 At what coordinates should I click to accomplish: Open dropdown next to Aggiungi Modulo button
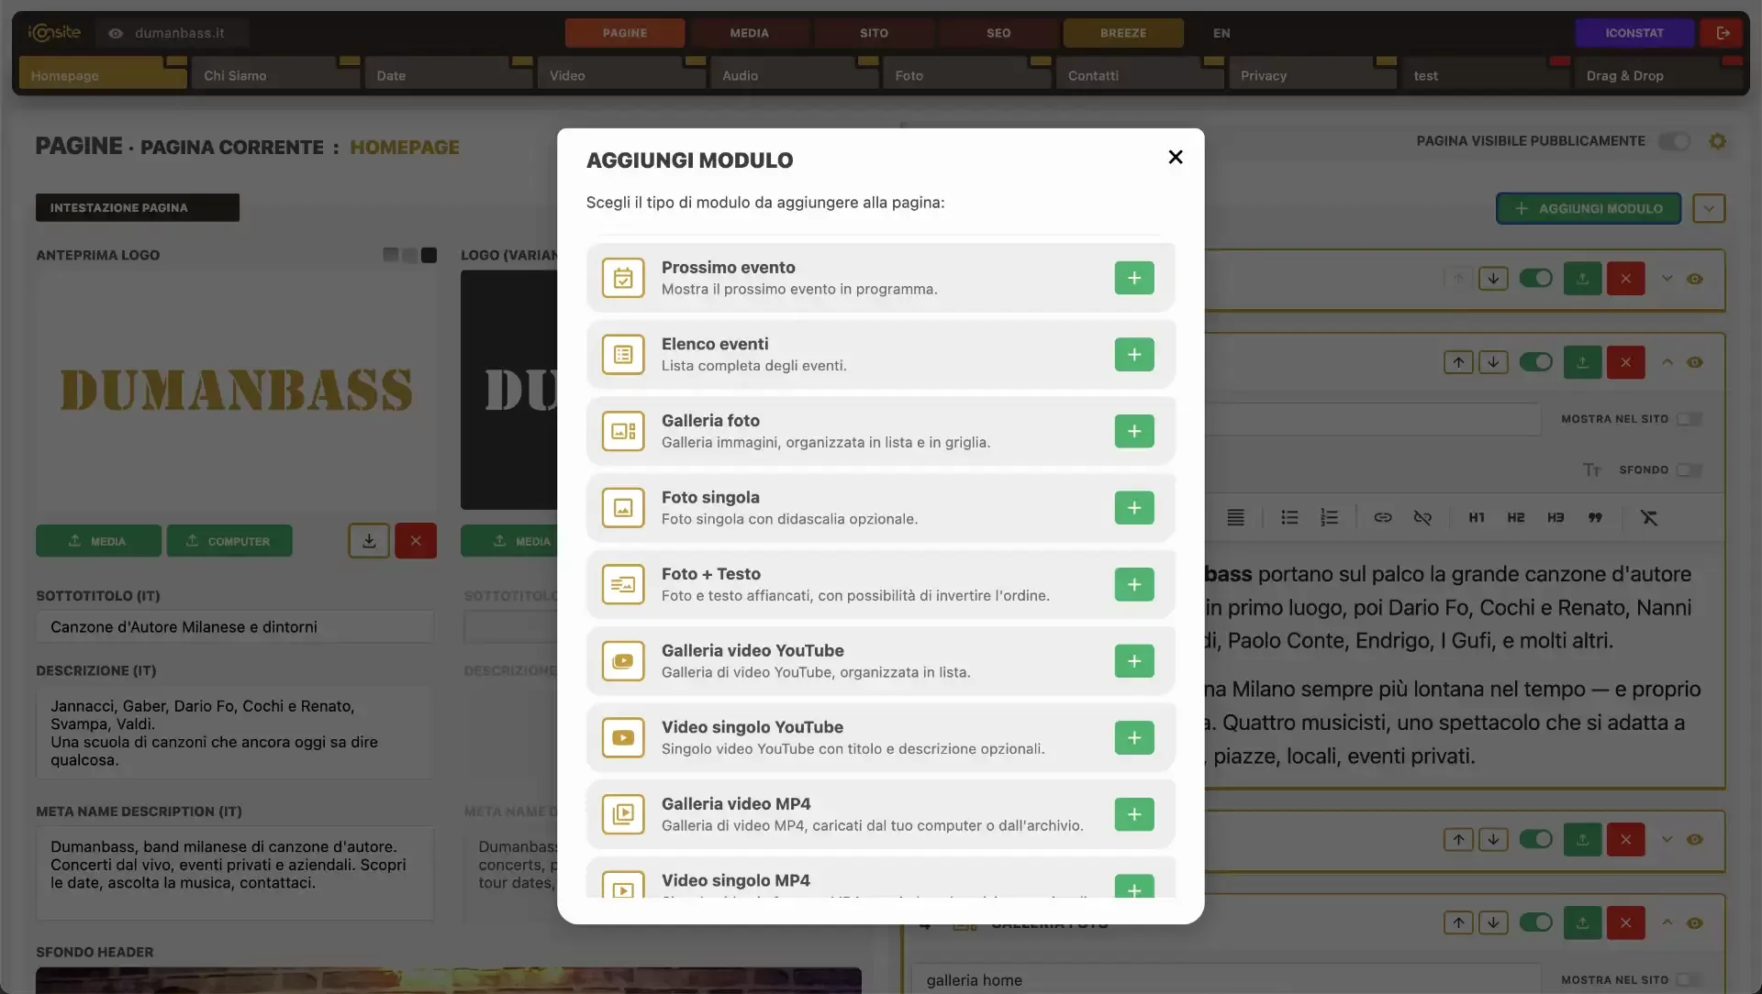pyautogui.click(x=1709, y=208)
